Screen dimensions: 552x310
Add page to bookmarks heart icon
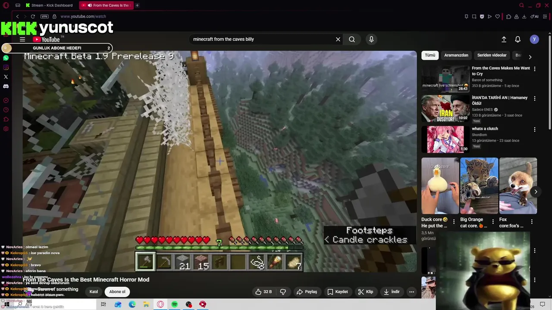point(497,16)
